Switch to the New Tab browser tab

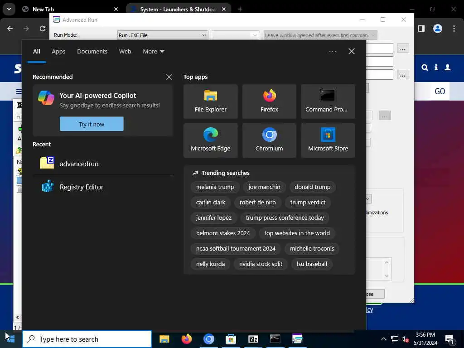coord(68,9)
